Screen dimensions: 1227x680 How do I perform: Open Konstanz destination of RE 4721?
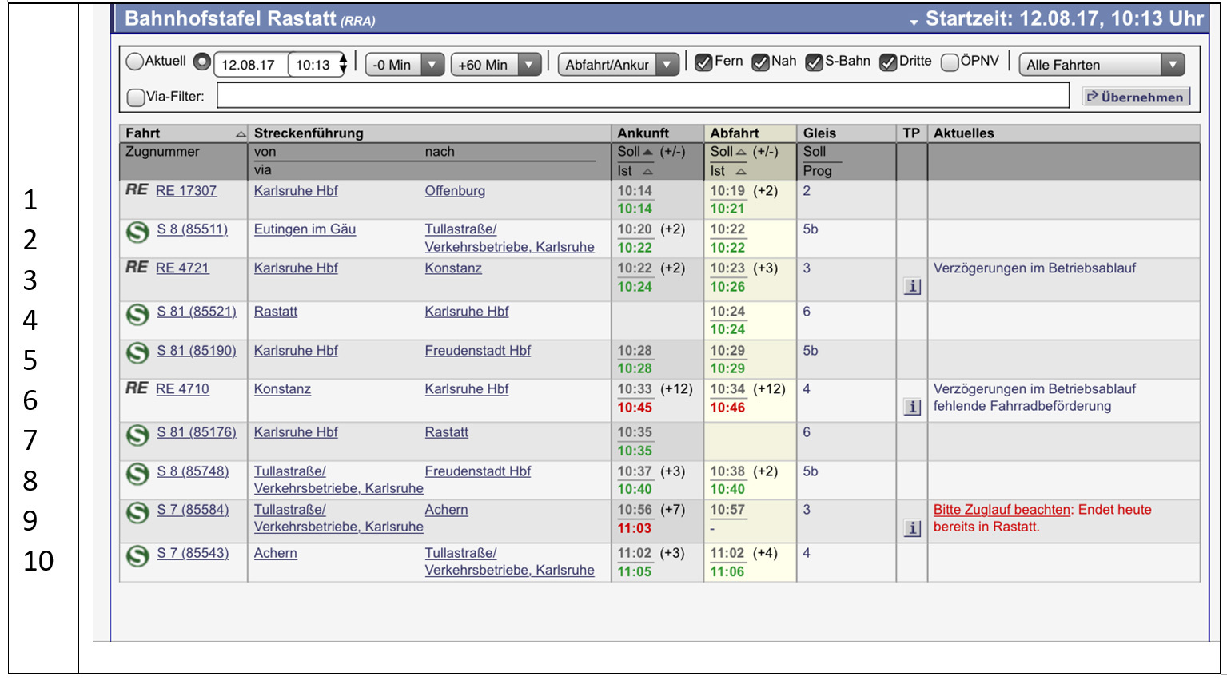pyautogui.click(x=453, y=268)
